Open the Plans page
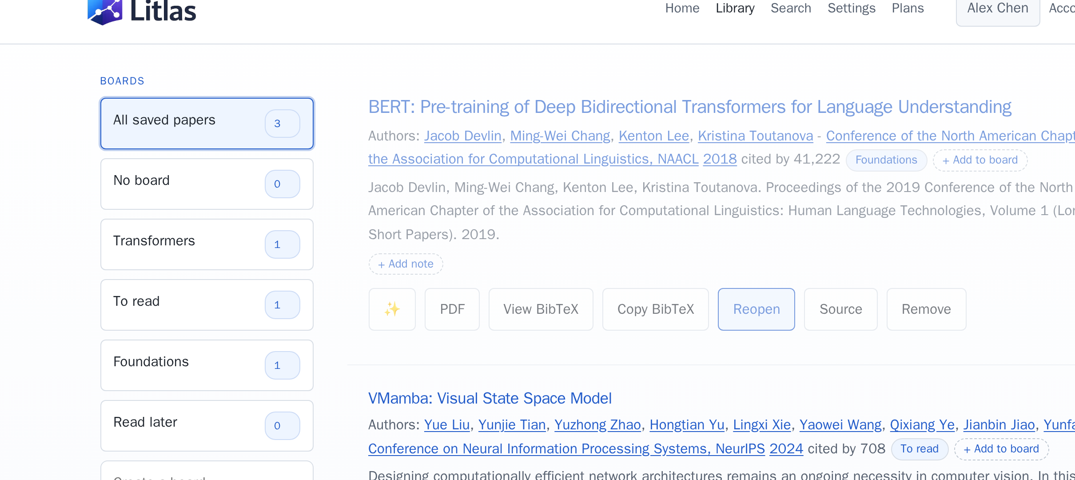The height and width of the screenshot is (480, 1075). coord(908,8)
